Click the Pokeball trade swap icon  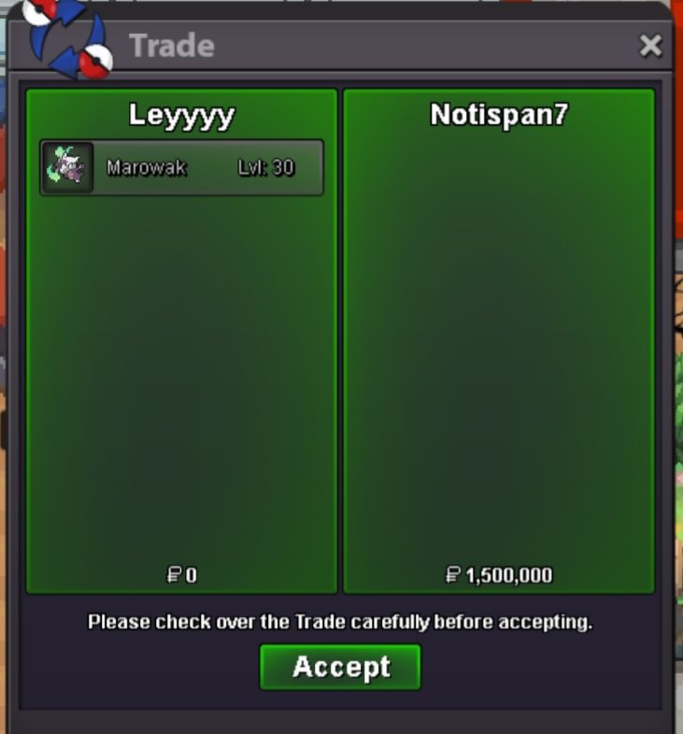68,38
